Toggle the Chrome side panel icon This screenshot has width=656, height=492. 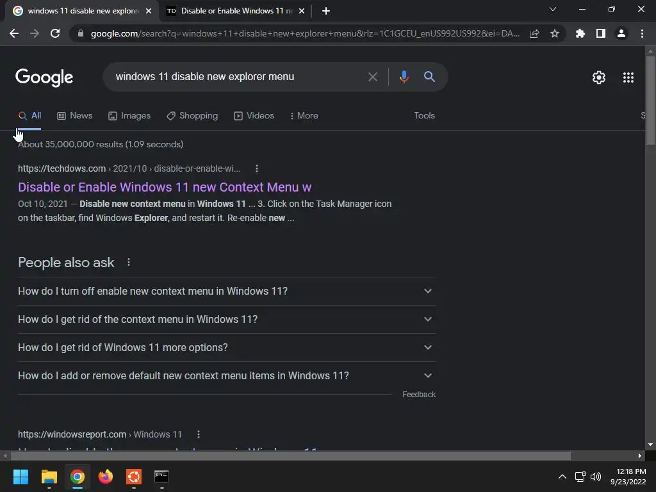pos(601,33)
